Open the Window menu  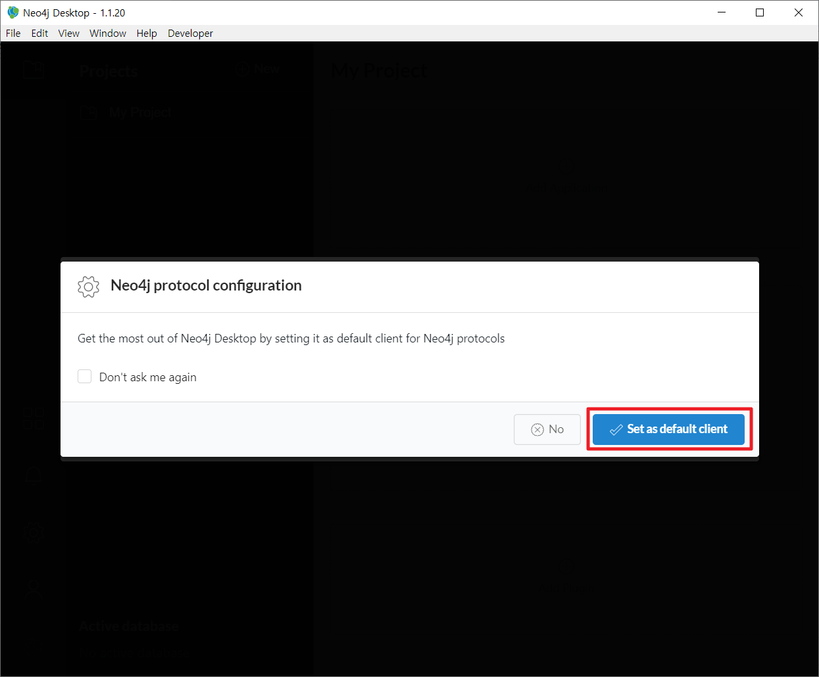108,34
